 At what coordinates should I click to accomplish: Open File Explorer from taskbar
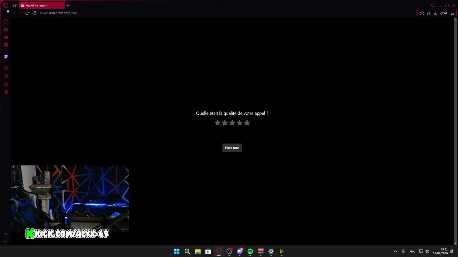[198, 251]
